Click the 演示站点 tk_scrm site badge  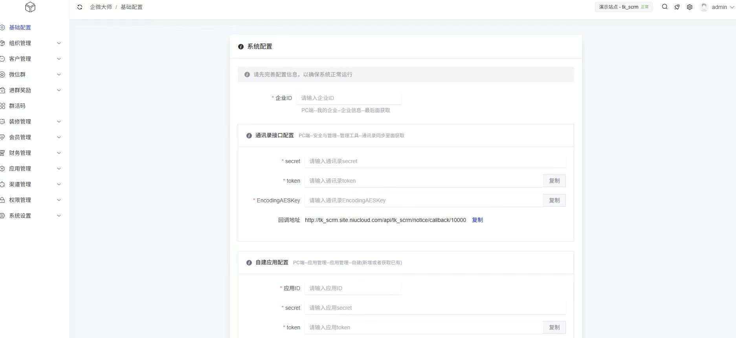[x=623, y=7]
